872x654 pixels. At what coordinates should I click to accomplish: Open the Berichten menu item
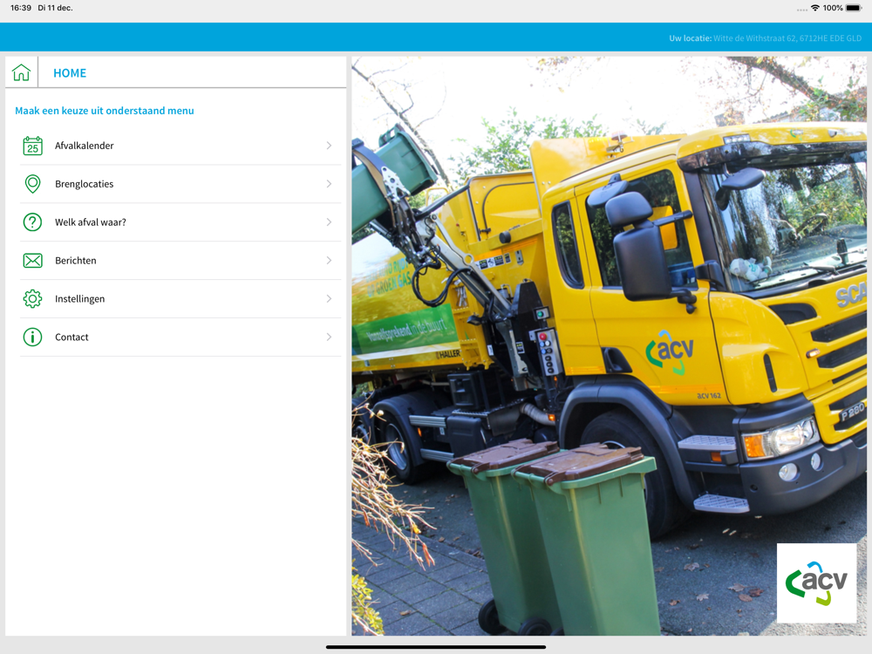[x=181, y=260]
